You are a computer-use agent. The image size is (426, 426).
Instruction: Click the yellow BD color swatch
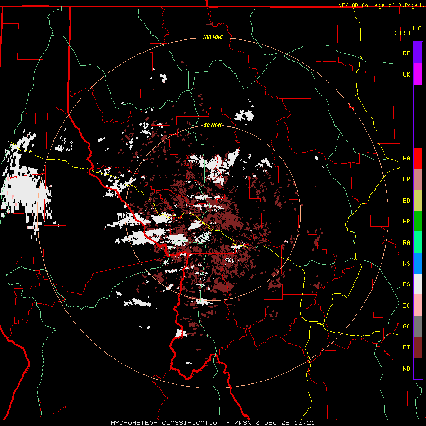(418, 201)
